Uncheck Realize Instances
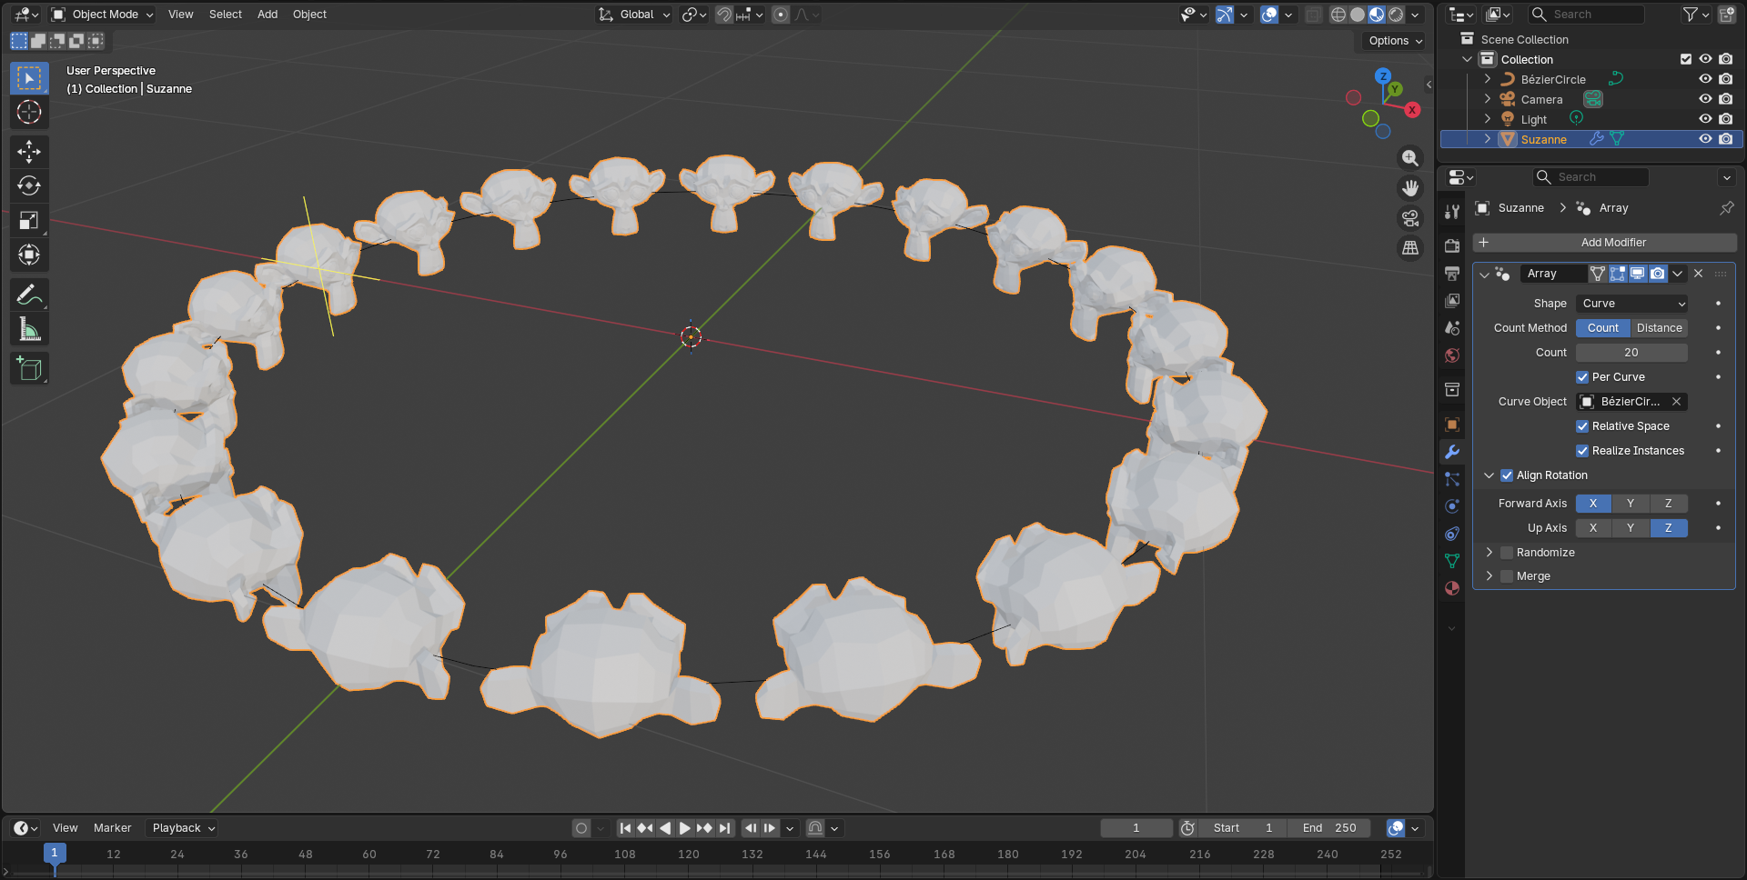The image size is (1747, 880). pos(1582,451)
